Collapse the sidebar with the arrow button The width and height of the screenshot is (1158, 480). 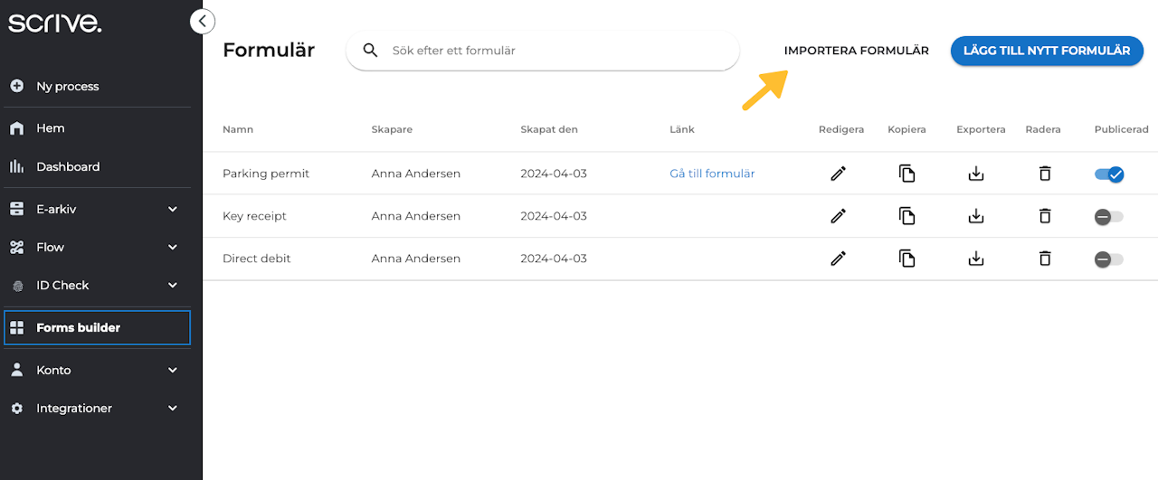[203, 21]
